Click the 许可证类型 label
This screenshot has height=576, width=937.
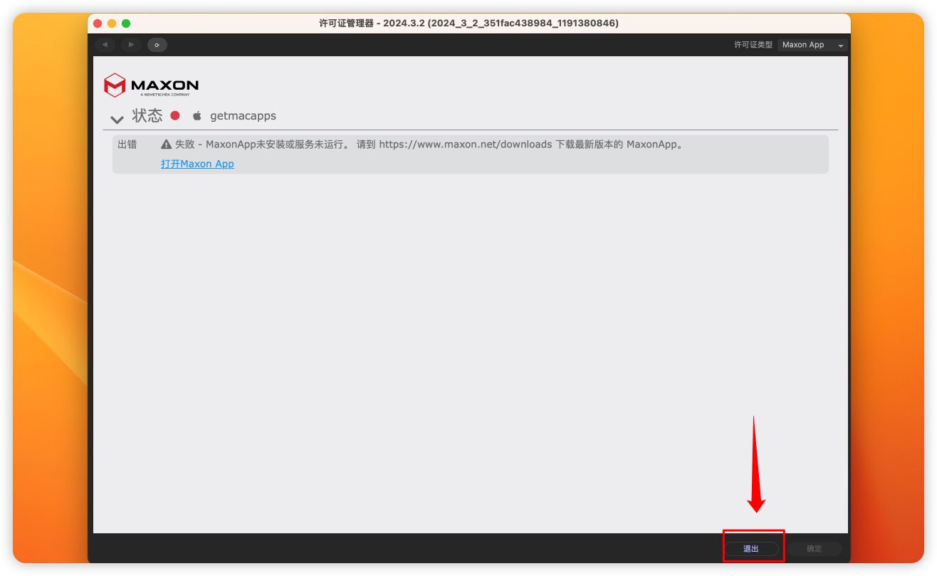[x=753, y=45]
